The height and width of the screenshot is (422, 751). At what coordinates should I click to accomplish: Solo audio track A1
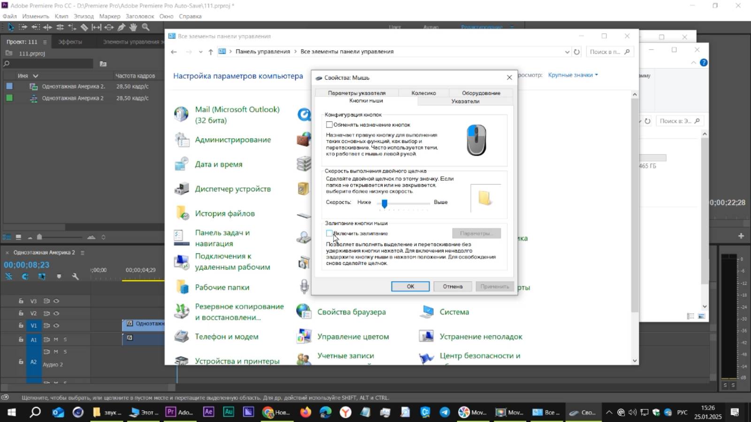pos(65,339)
